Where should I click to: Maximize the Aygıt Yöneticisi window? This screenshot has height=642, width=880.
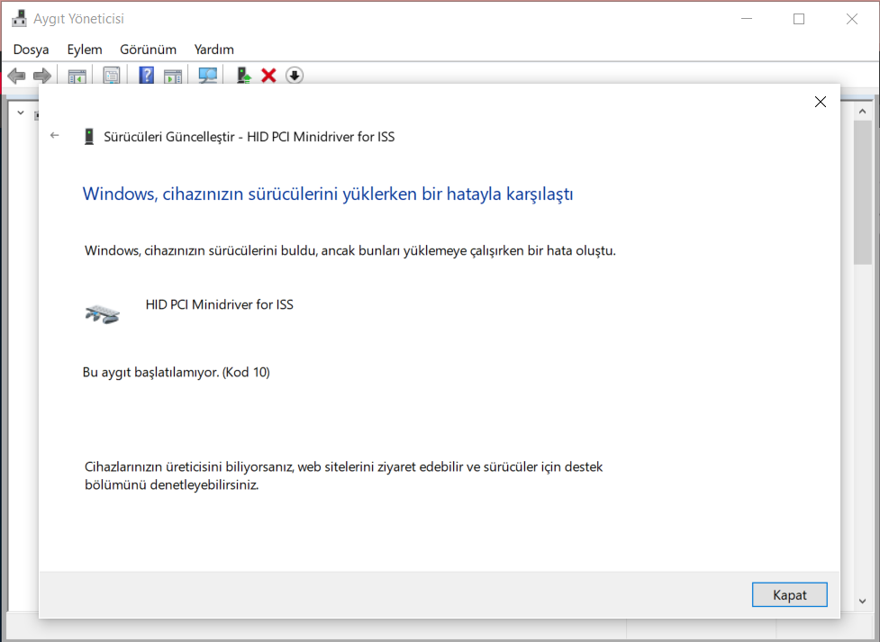point(799,19)
